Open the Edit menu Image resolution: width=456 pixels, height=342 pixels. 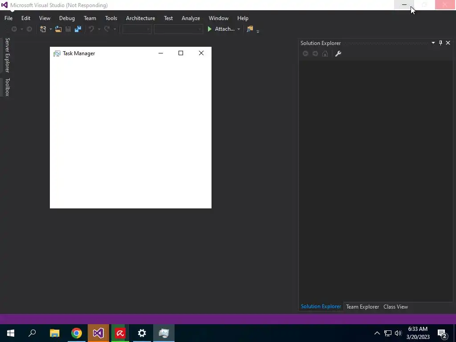point(25,18)
